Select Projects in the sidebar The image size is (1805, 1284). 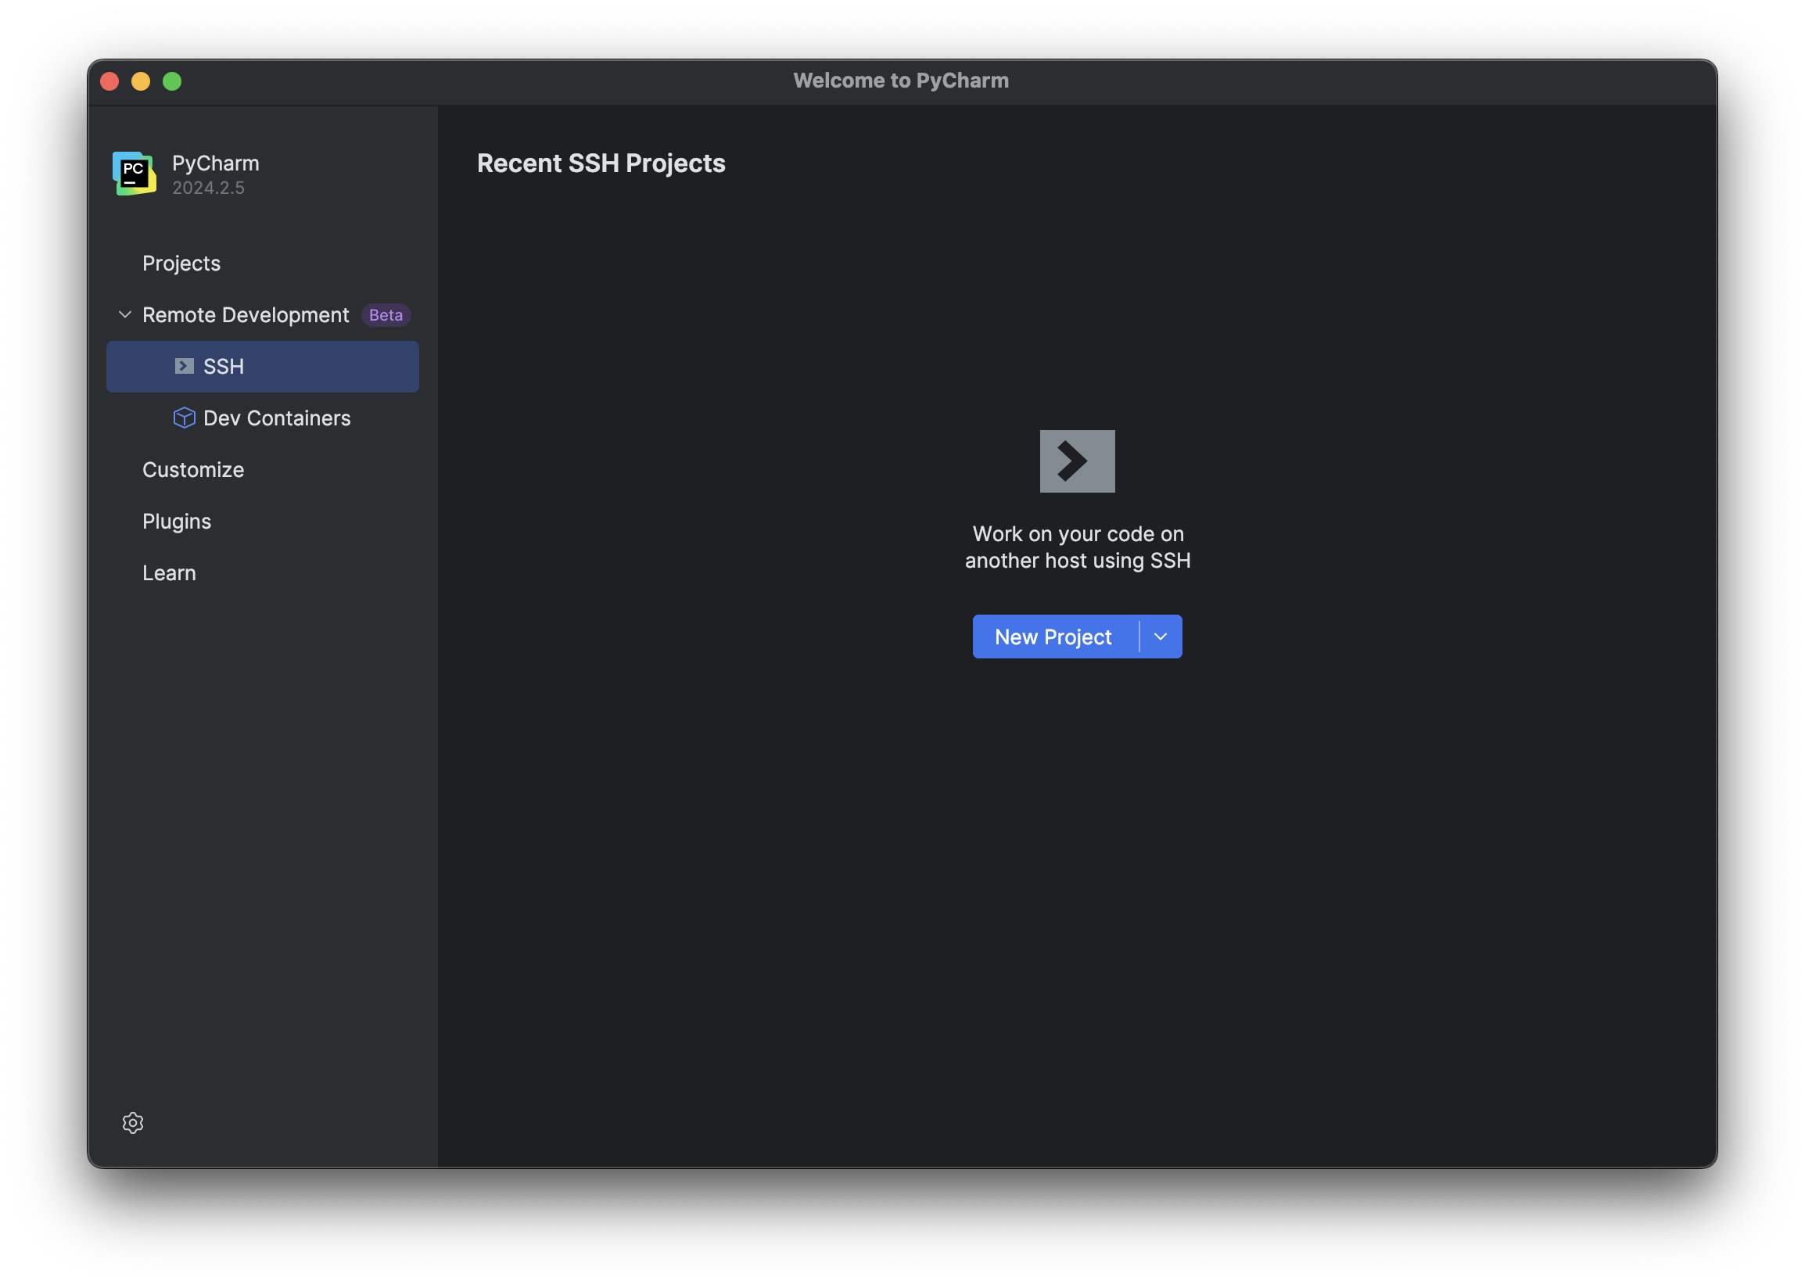(x=181, y=263)
